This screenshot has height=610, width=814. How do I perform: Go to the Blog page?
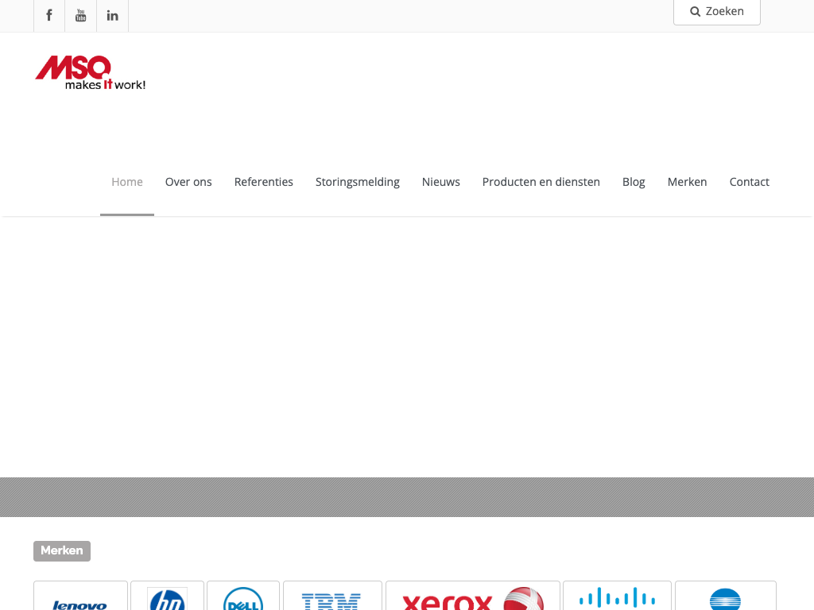(x=634, y=182)
